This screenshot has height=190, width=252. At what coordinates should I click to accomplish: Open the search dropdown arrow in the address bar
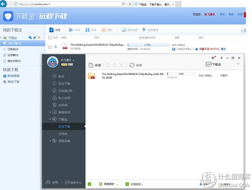point(127,4)
